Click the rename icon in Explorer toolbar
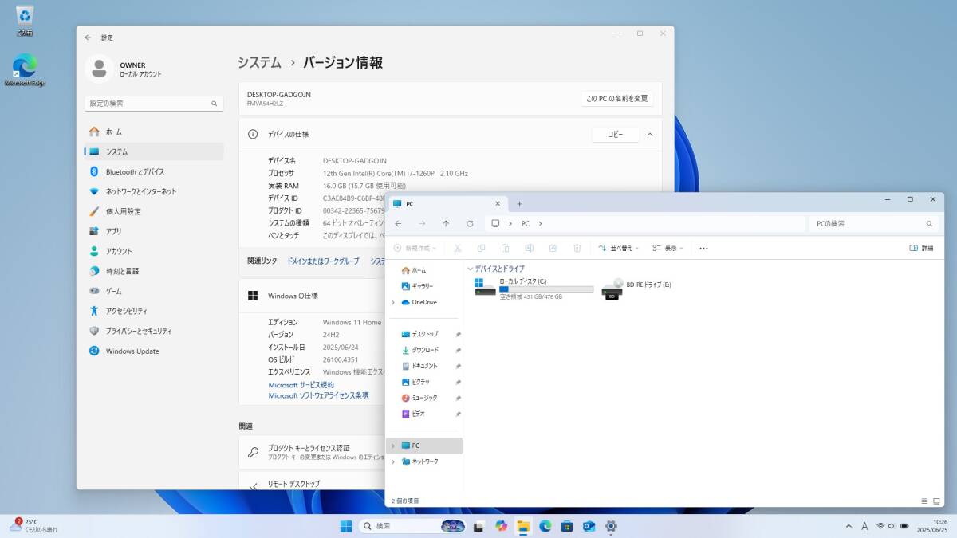The width and height of the screenshot is (957, 538). (530, 248)
